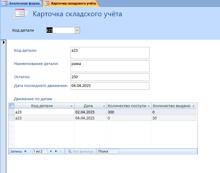Open the Дата column filter arrow
This screenshot has width=220, height=173.
(x=104, y=106)
